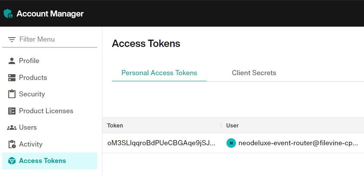364x176 pixels.
Task: Click the Access Tokens cube icon
Action: (12, 161)
